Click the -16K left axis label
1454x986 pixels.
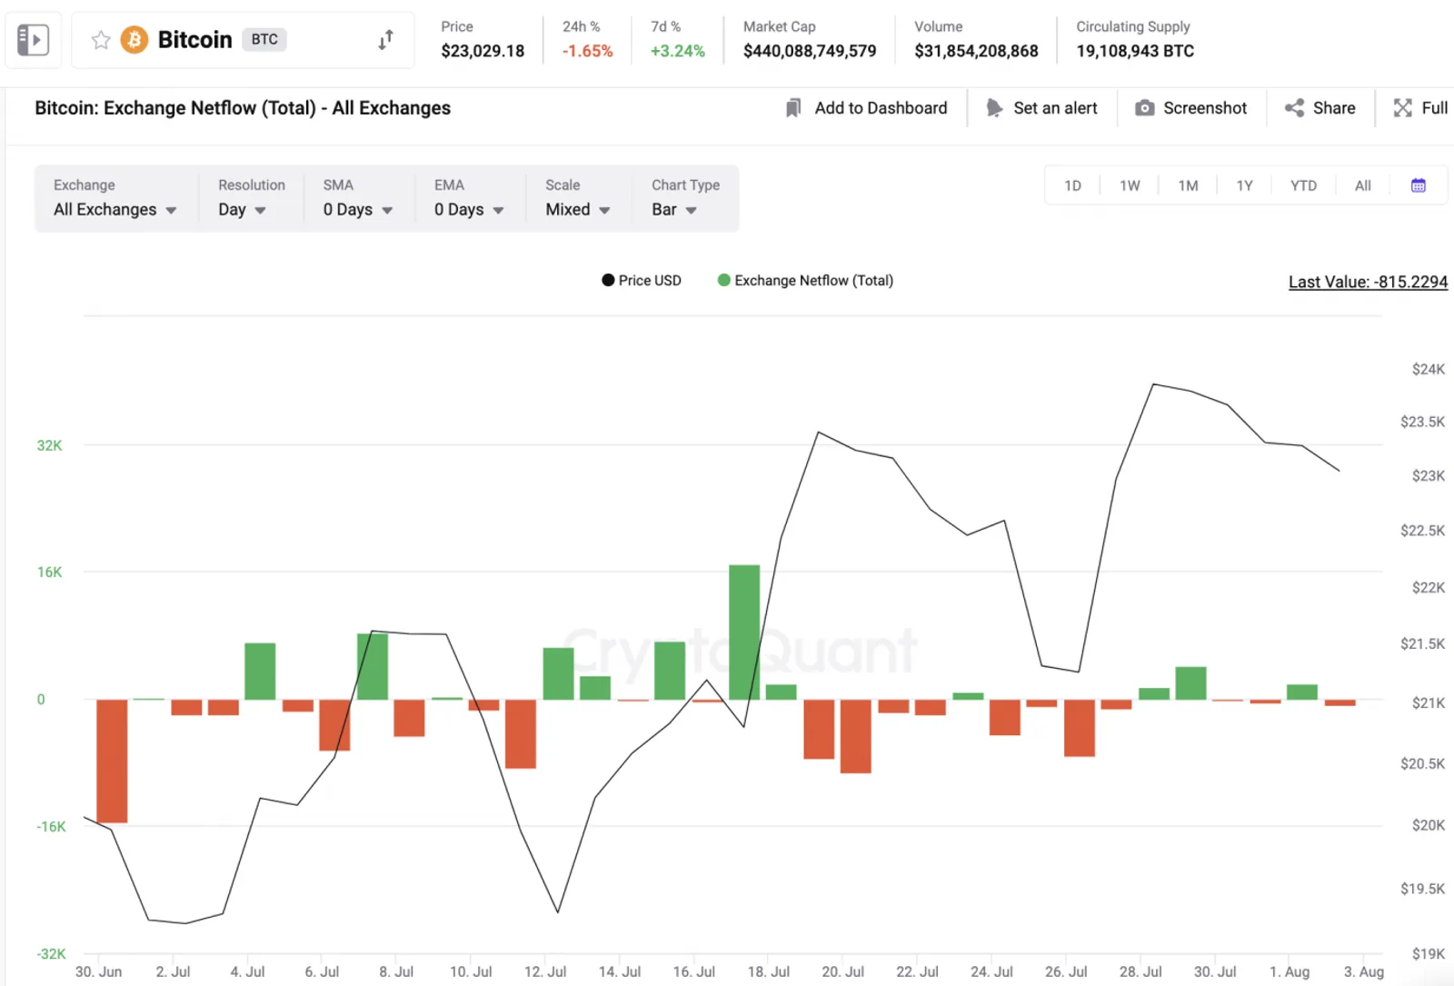[51, 826]
